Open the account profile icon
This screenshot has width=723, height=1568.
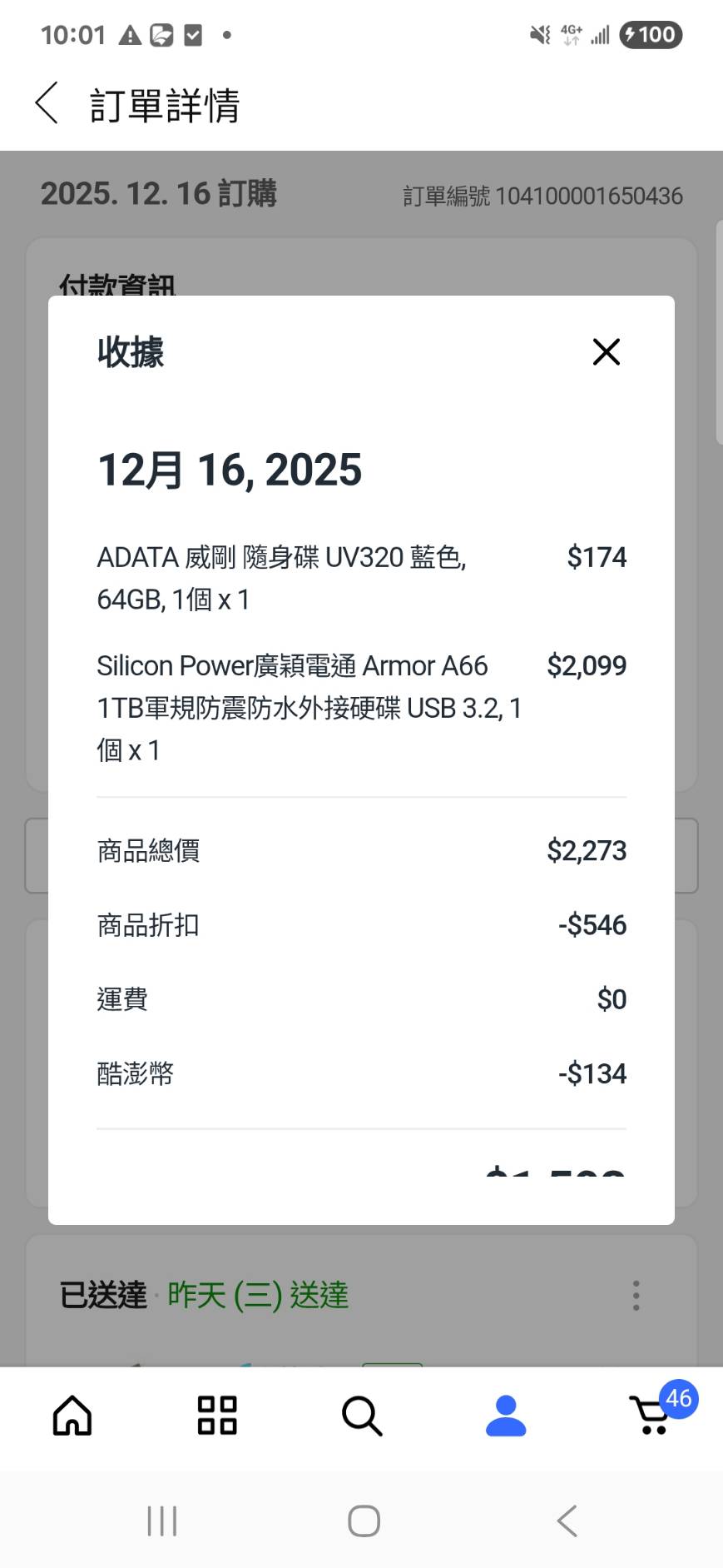tap(506, 1416)
